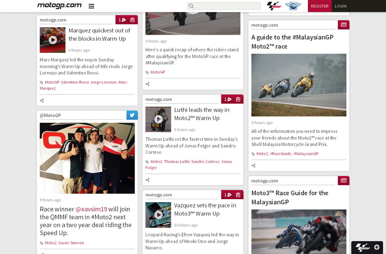Open the Sandro Cortese tag link
This screenshot has height=254, width=386.
coord(205,162)
